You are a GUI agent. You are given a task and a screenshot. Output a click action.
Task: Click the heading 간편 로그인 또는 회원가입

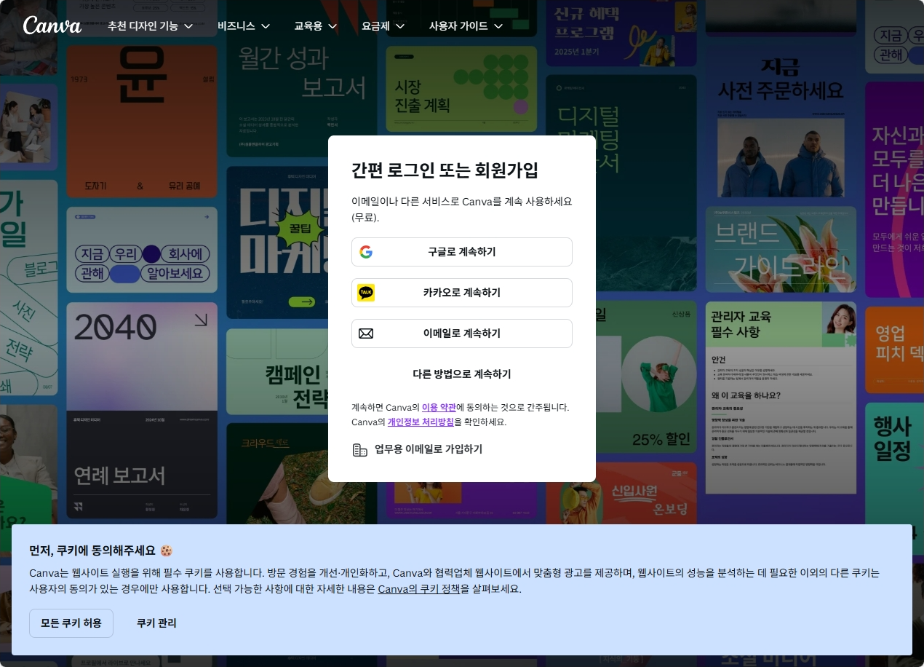tap(445, 170)
